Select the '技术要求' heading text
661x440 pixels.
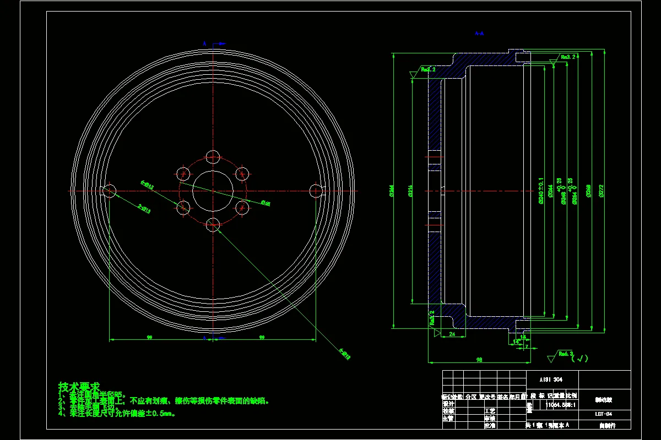coord(79,387)
